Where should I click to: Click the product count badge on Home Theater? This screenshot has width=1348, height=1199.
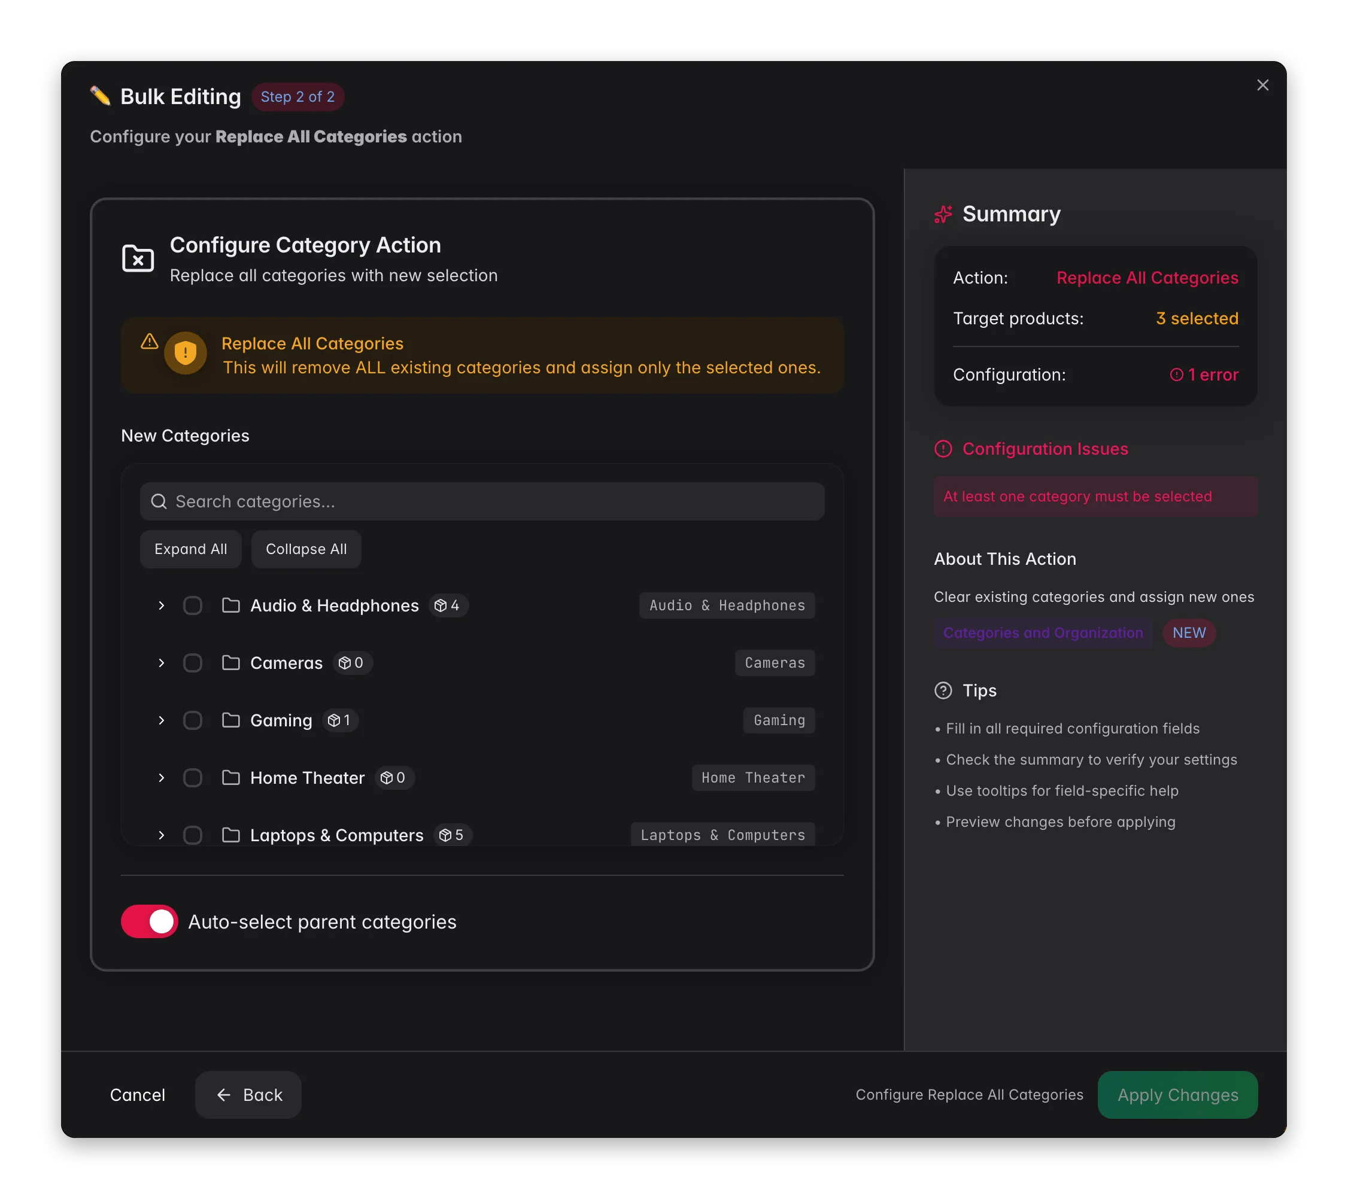point(394,778)
